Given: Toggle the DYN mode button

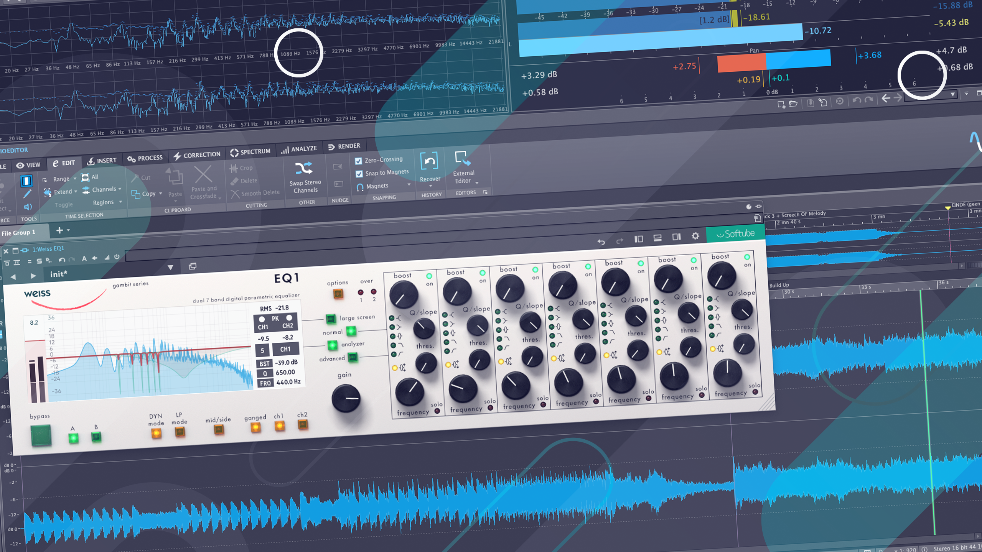Looking at the screenshot, I should (x=156, y=434).
